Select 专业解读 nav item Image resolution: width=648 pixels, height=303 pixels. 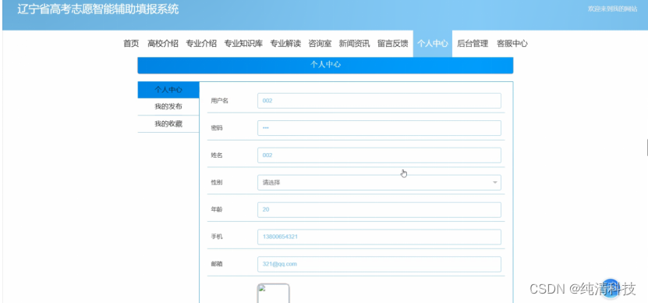pos(285,44)
